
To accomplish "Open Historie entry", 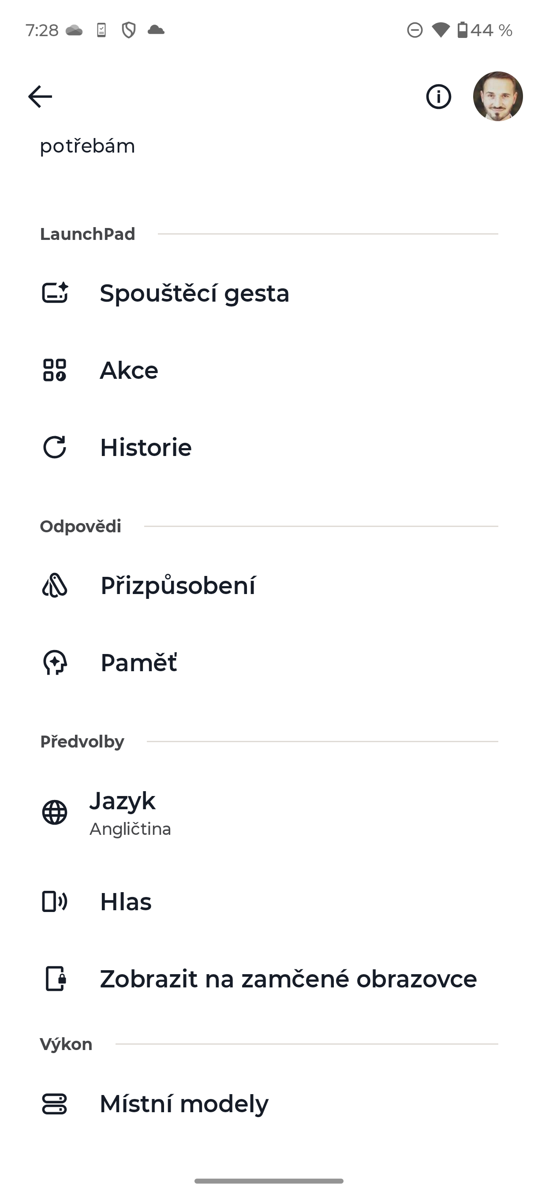I will point(146,448).
